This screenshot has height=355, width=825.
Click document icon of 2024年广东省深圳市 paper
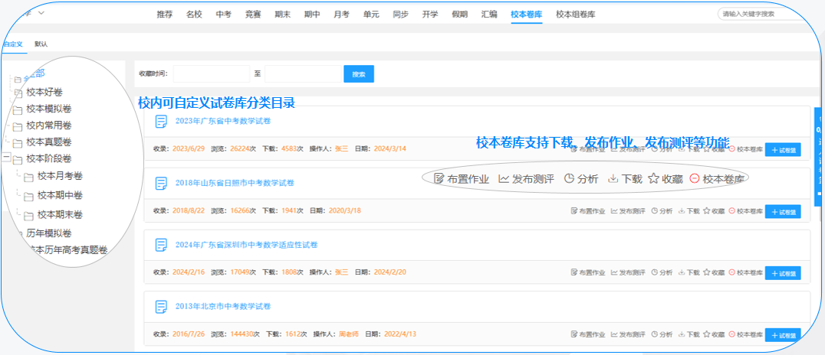(x=161, y=245)
